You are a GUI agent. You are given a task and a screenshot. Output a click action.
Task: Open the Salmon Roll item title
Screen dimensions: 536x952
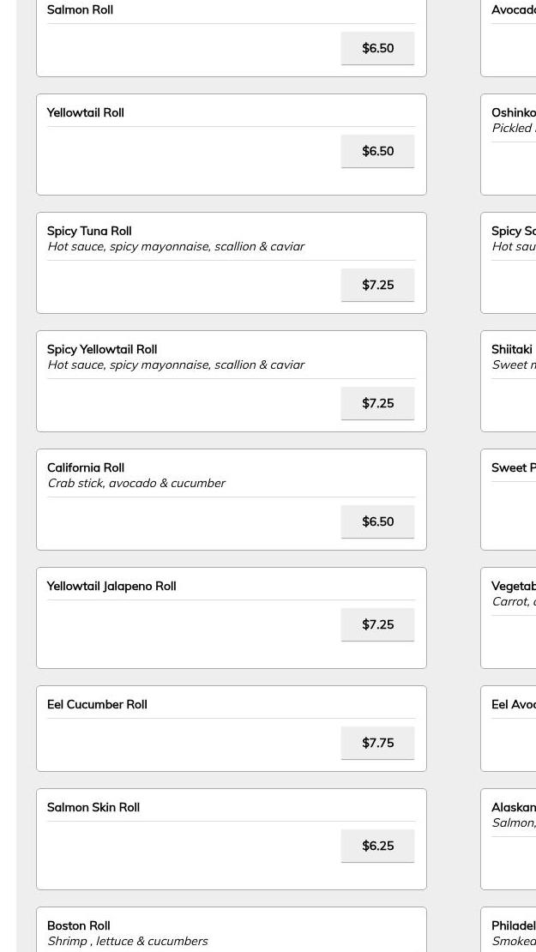(80, 10)
